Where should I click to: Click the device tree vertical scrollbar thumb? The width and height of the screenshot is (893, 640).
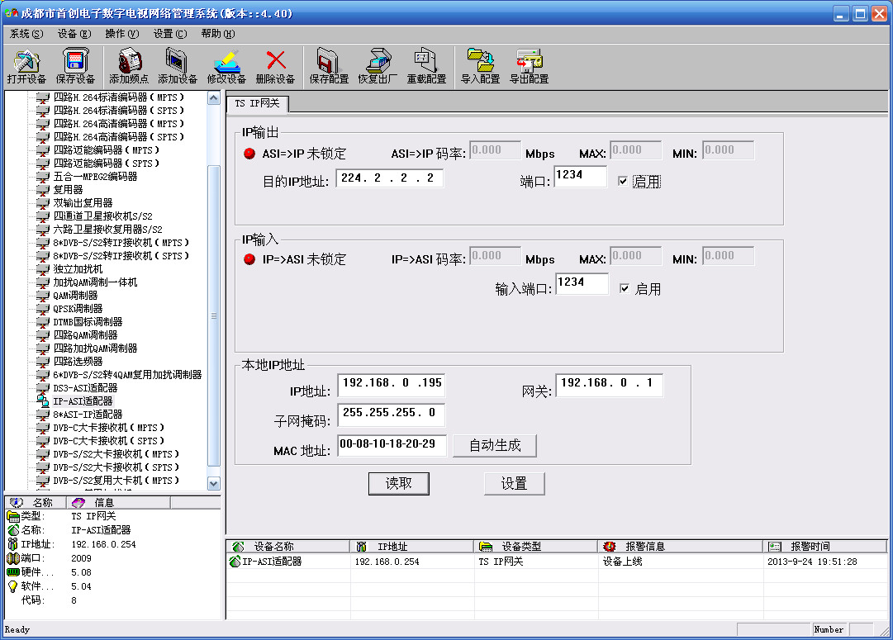coord(214,315)
